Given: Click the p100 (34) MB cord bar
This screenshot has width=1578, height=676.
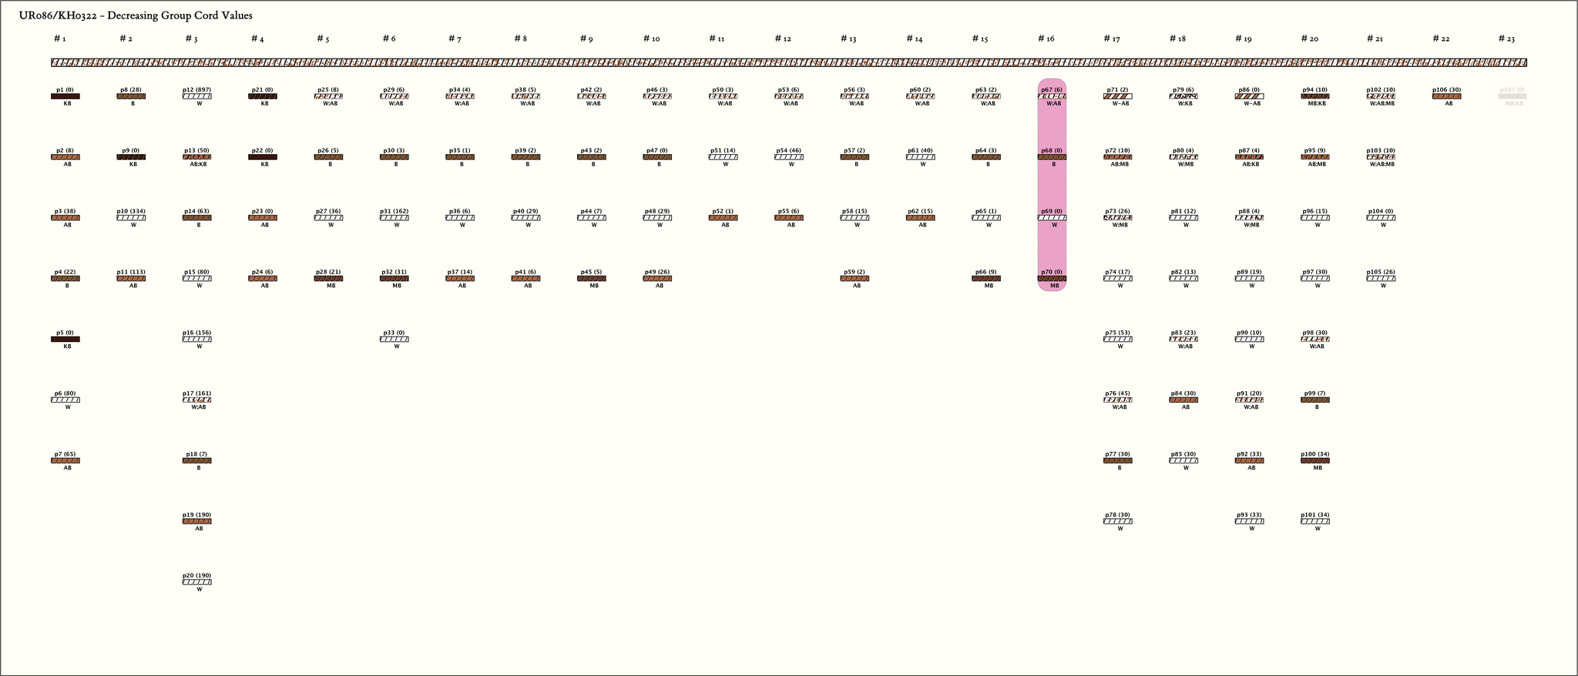Looking at the screenshot, I should point(1314,460).
